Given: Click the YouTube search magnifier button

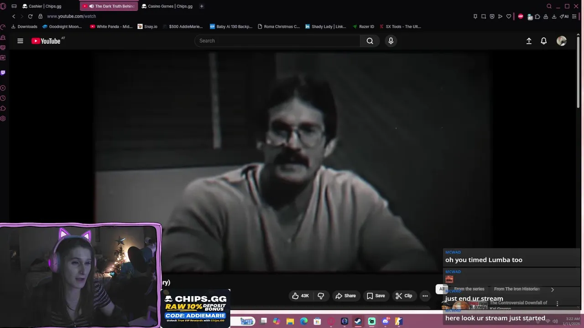Looking at the screenshot, I should coord(370,41).
